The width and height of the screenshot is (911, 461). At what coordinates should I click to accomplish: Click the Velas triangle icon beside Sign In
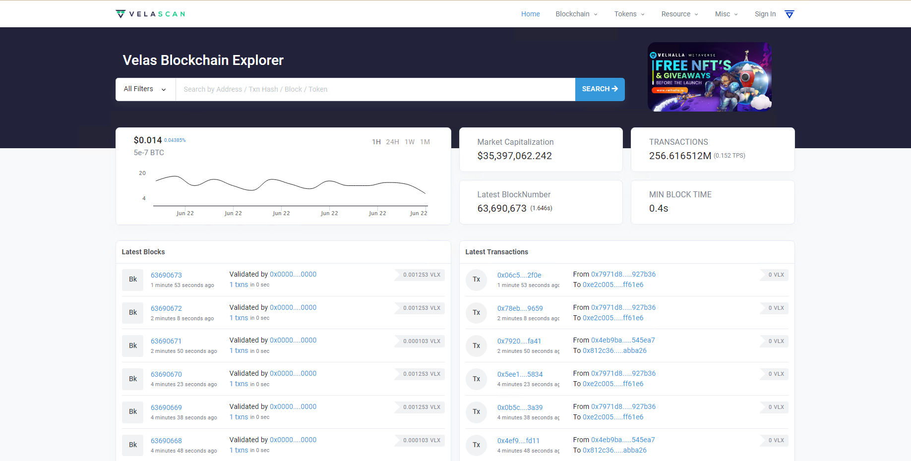point(790,14)
